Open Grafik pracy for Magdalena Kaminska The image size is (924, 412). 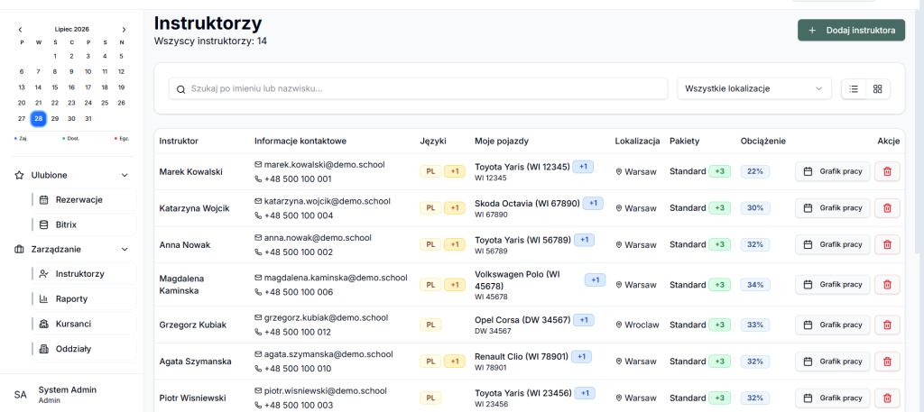(x=832, y=284)
